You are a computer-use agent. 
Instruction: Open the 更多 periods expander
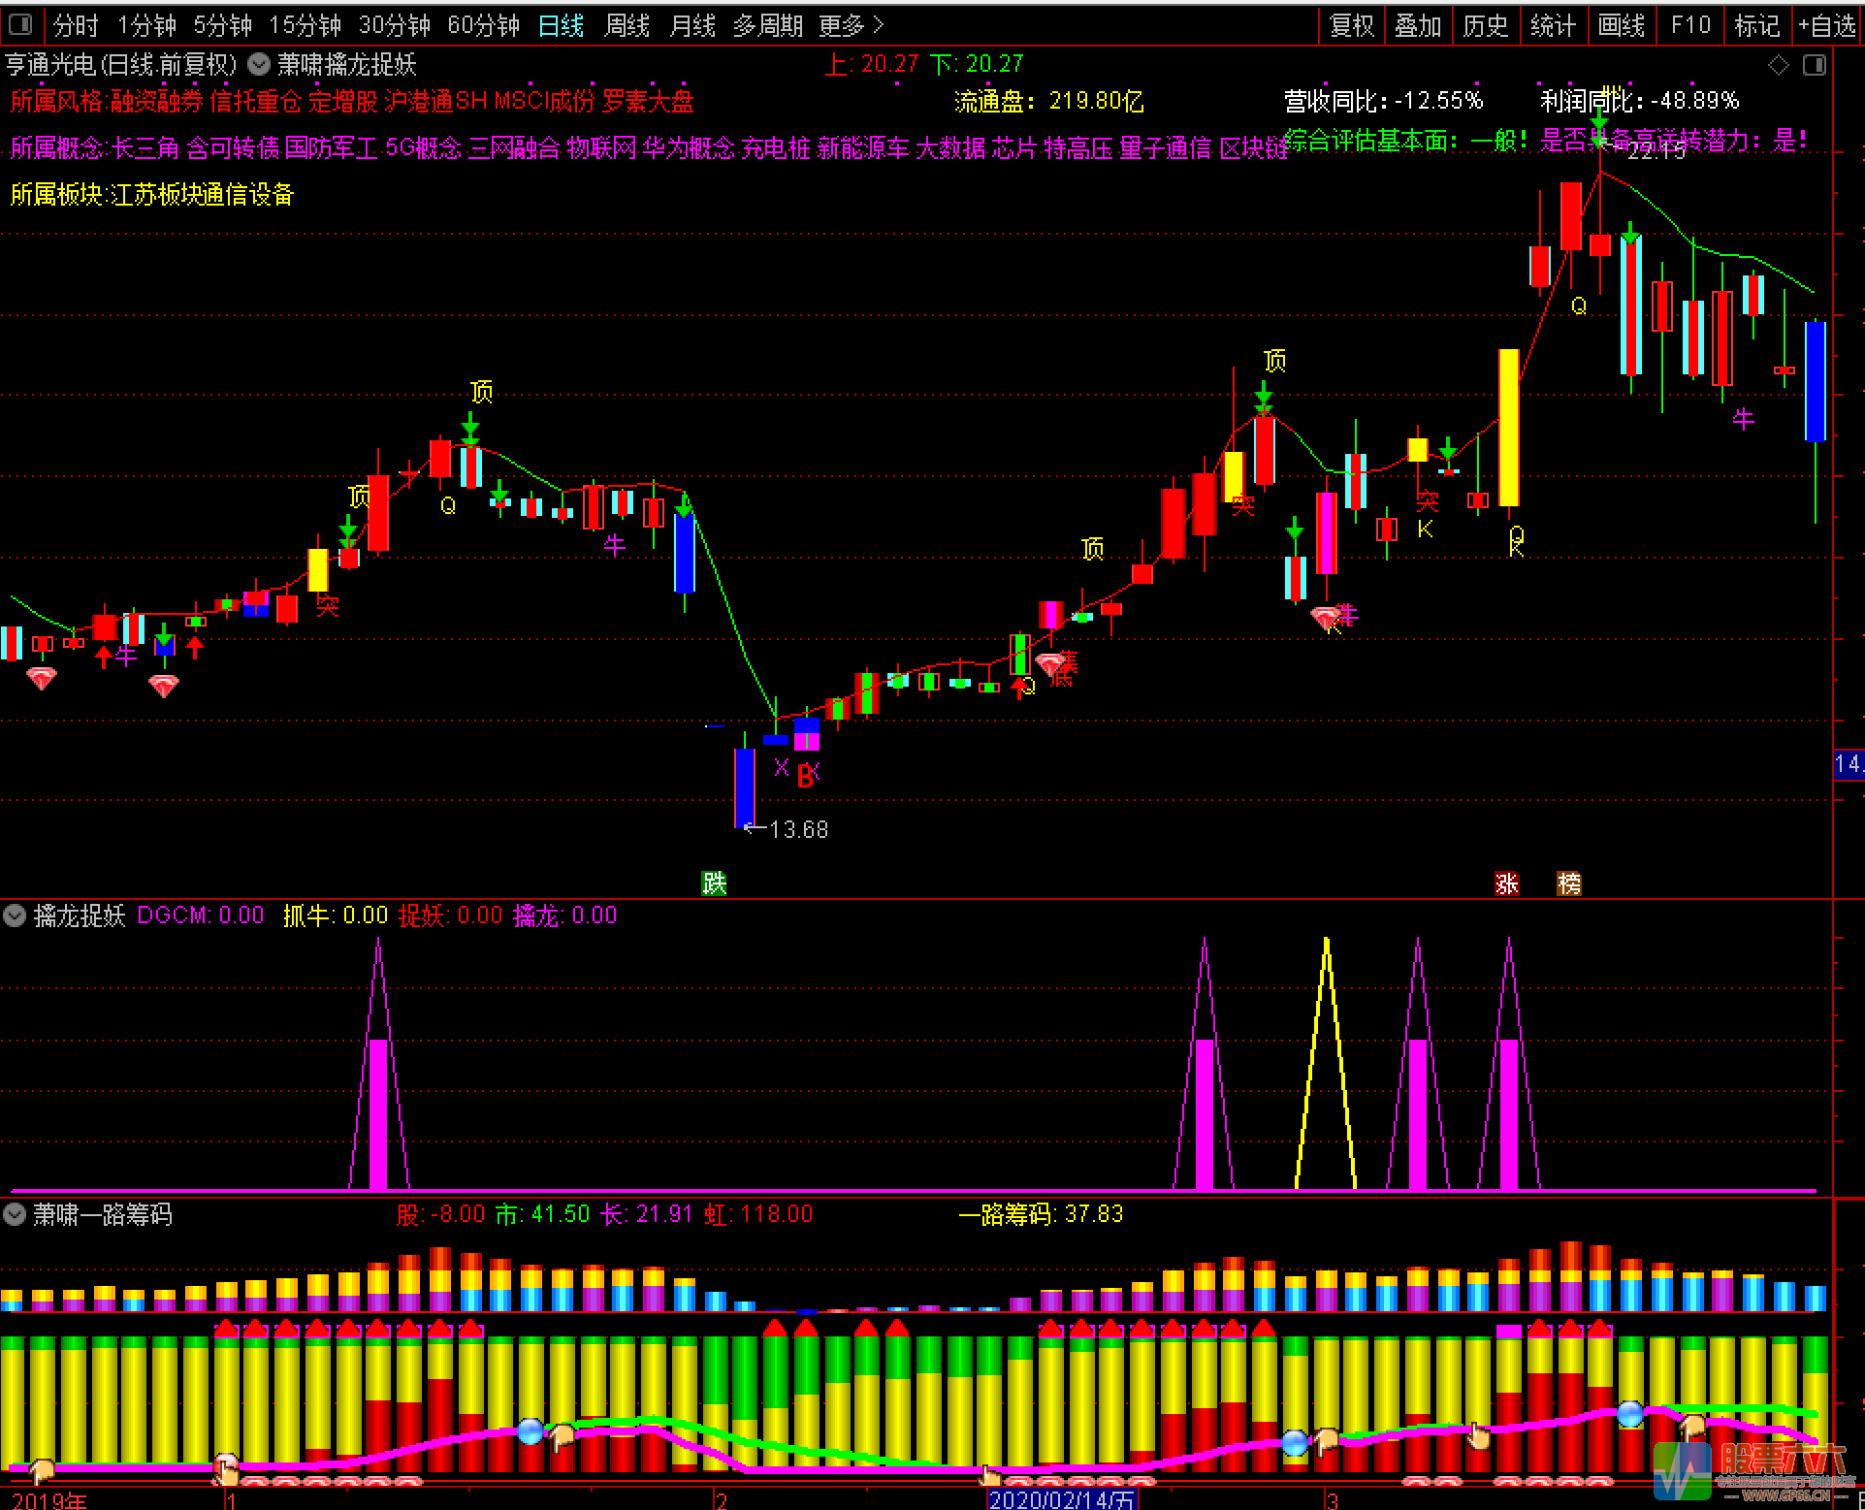coord(851,25)
